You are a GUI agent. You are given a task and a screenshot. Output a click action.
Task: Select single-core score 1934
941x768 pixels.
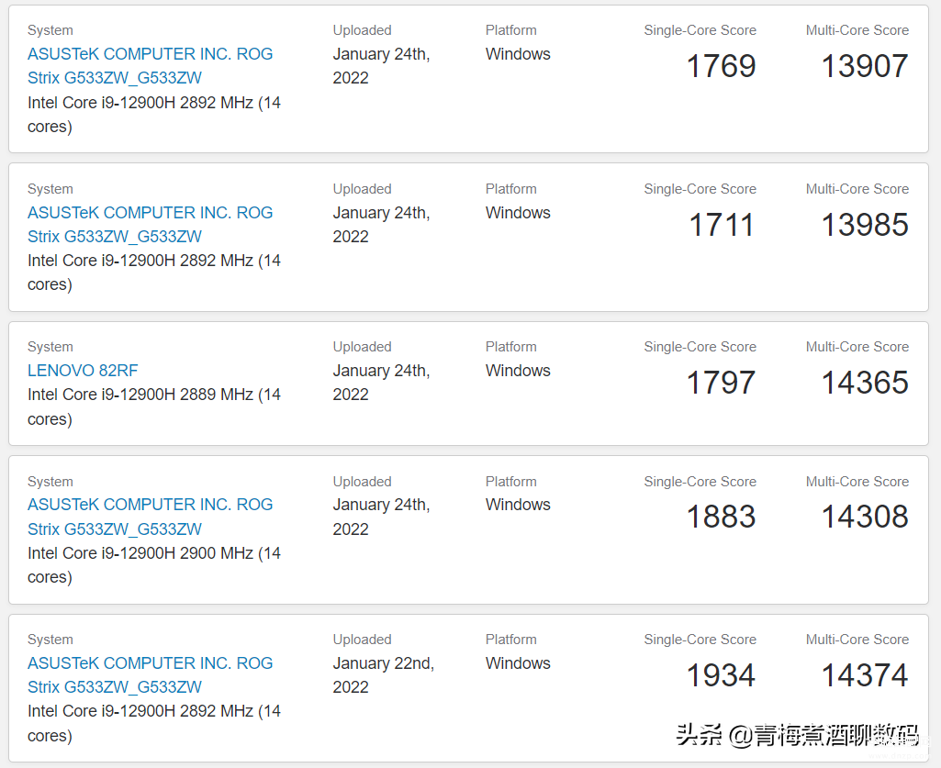721,675
